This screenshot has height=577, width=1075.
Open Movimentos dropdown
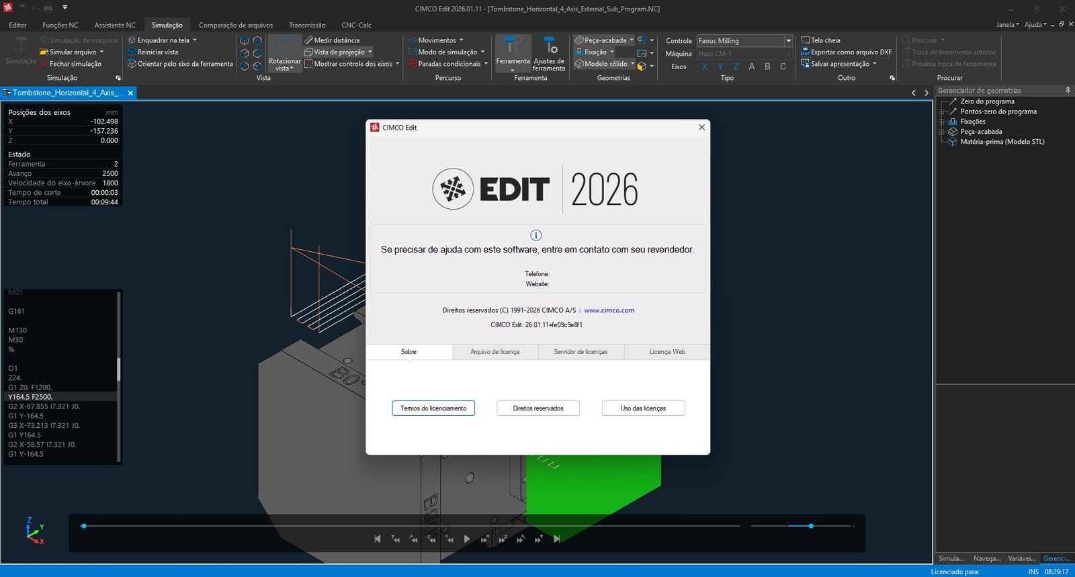coord(462,40)
